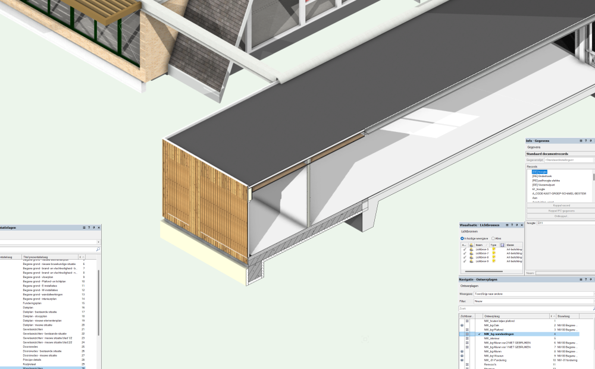Open help via the question mark on Ontwerplagen panel
The width and height of the screenshot is (595, 369).
tap(585, 279)
